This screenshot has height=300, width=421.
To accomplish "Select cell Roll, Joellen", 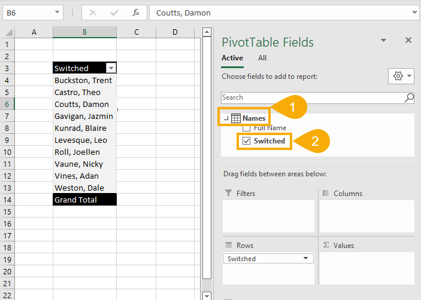I will (x=84, y=152).
